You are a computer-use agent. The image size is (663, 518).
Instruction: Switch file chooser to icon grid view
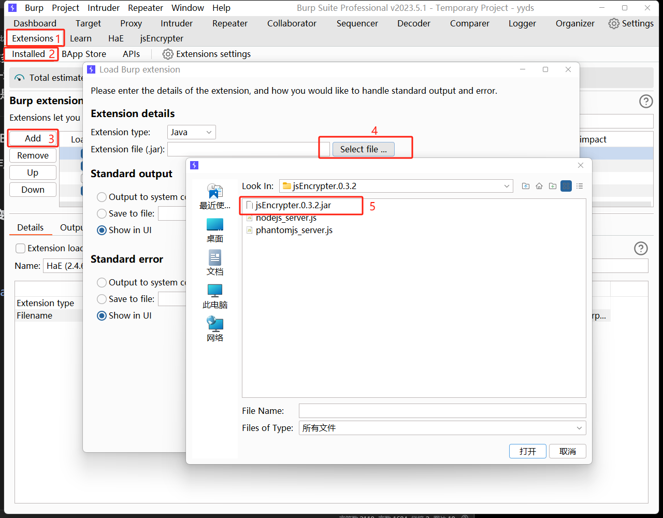coord(566,186)
